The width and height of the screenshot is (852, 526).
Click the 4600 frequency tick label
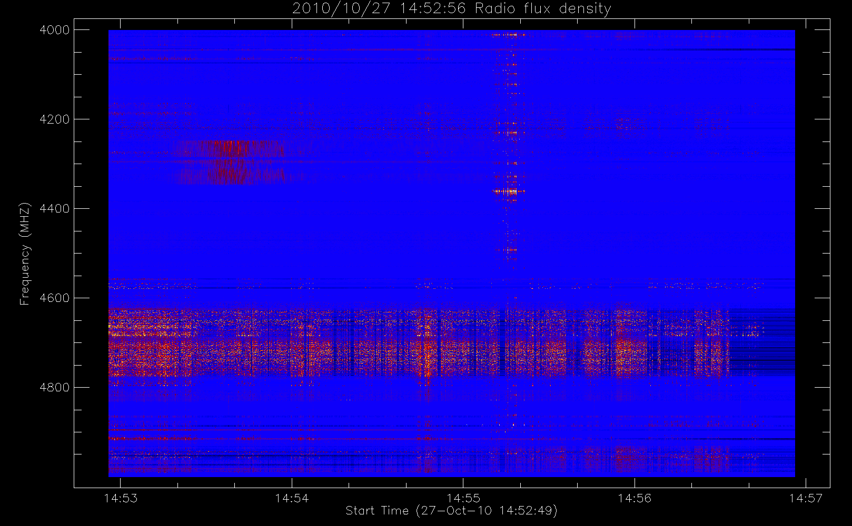click(x=55, y=298)
